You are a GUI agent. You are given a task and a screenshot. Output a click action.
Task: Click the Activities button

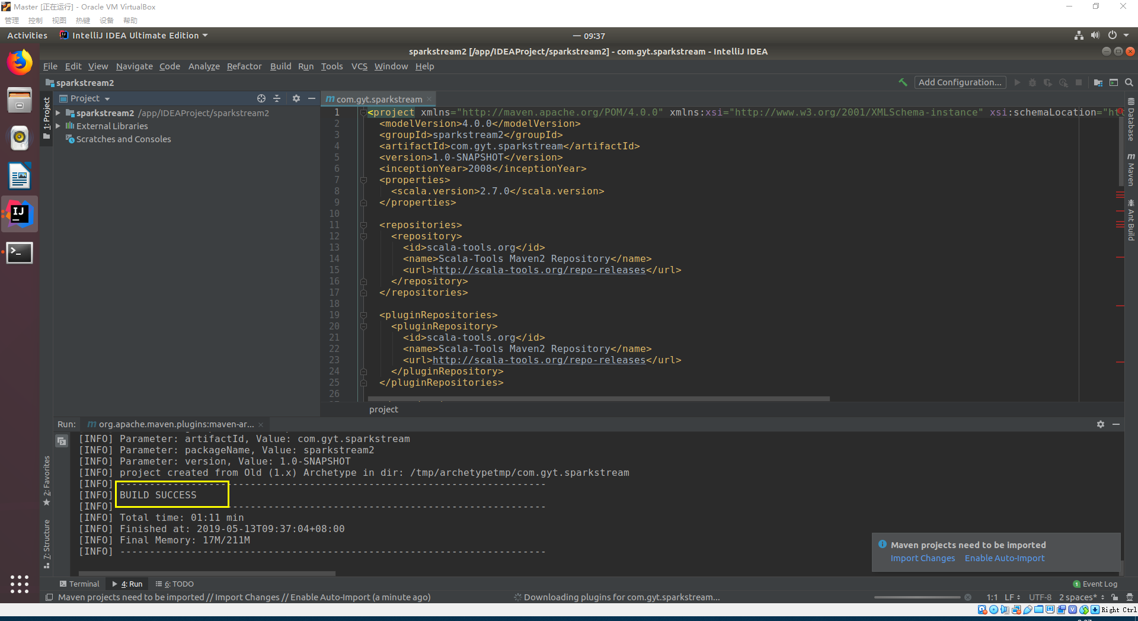click(x=27, y=36)
